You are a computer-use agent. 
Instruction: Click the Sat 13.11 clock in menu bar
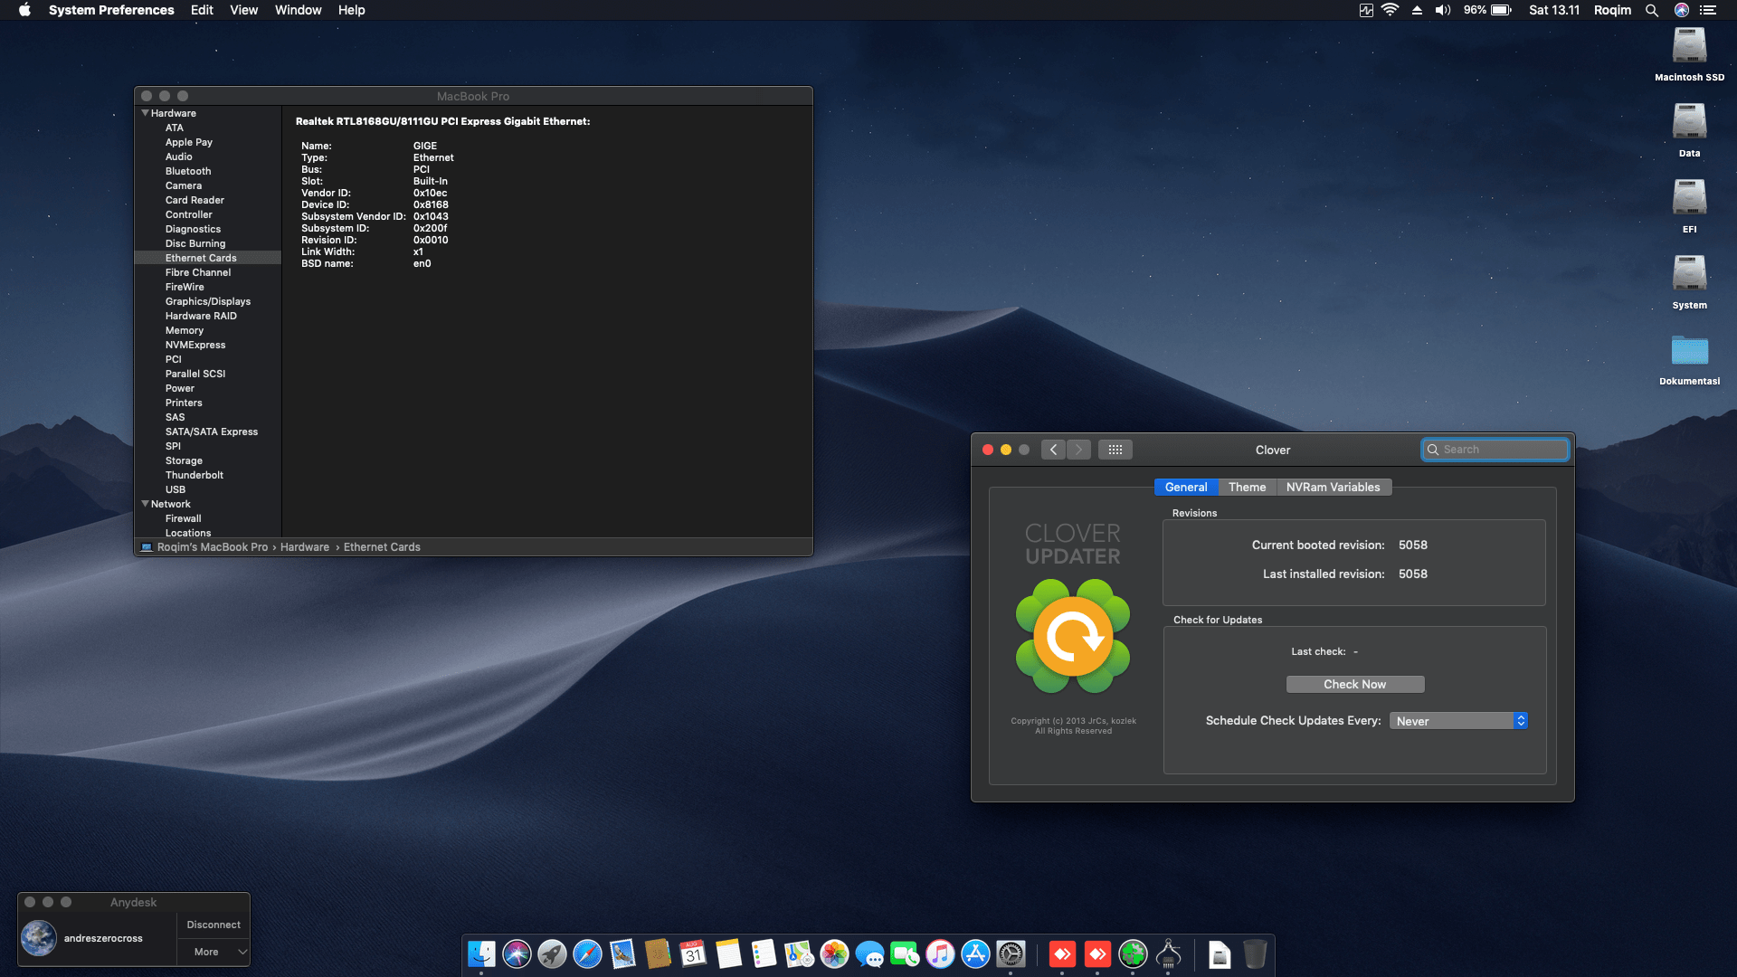pos(1554,10)
